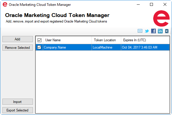Minimize the Token Manager window
The image size is (172, 115).
tap(138, 4)
